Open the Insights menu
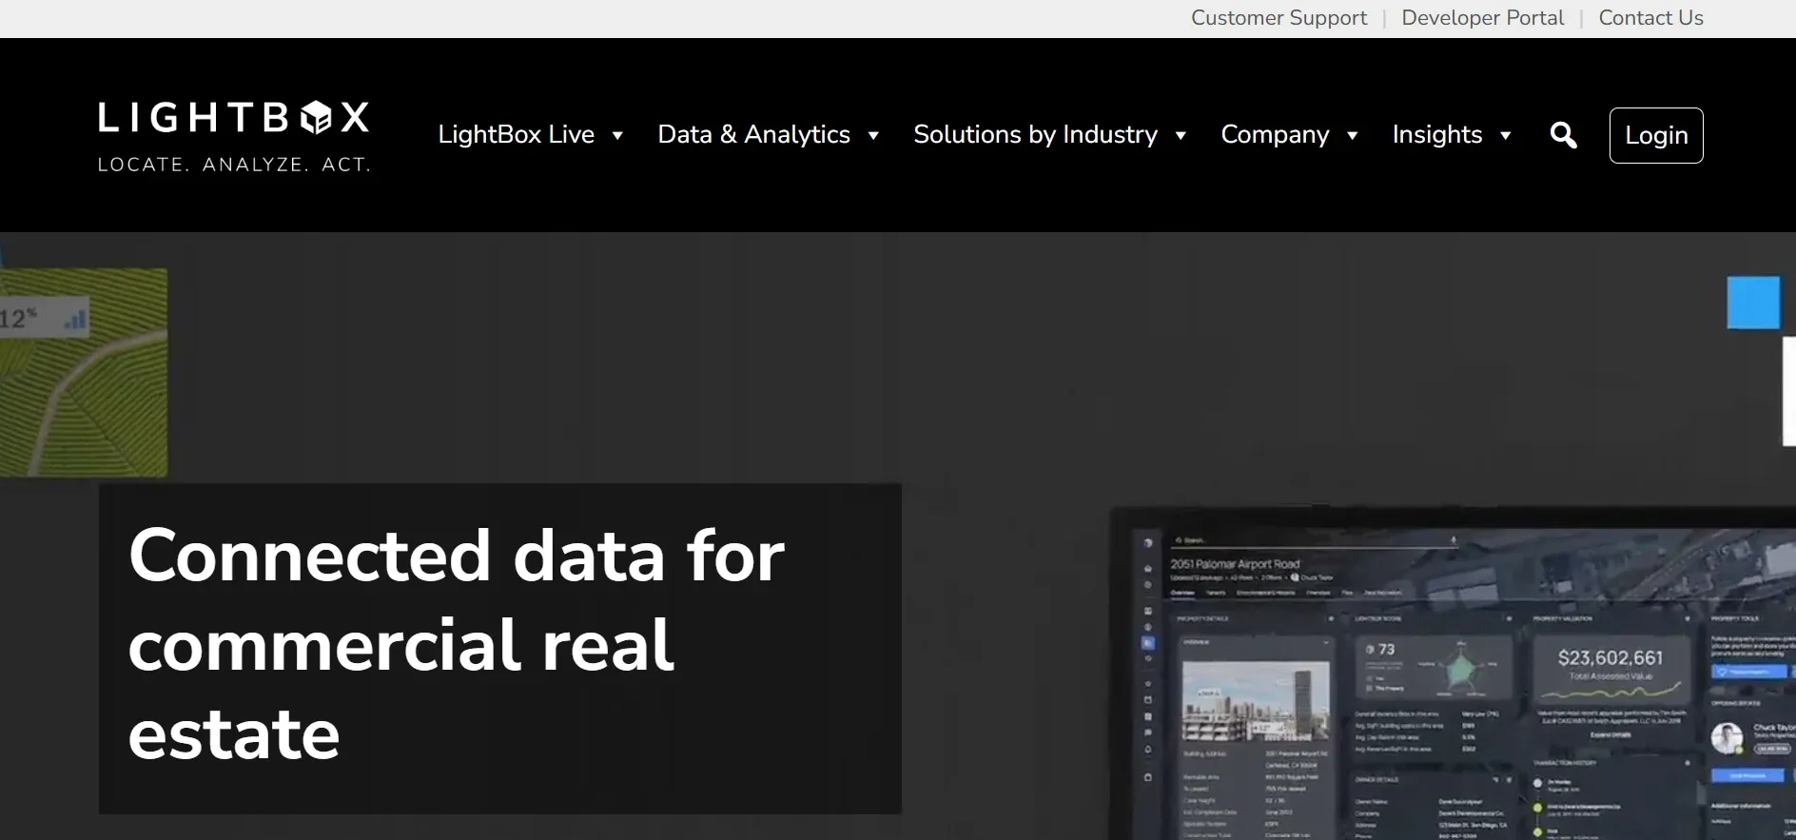1796x840 pixels. click(x=1437, y=135)
